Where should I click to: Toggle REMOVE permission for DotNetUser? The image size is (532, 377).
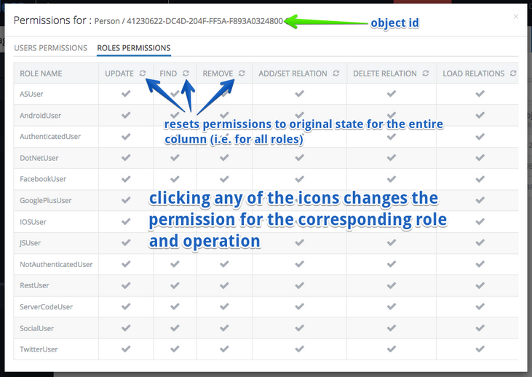[224, 158]
